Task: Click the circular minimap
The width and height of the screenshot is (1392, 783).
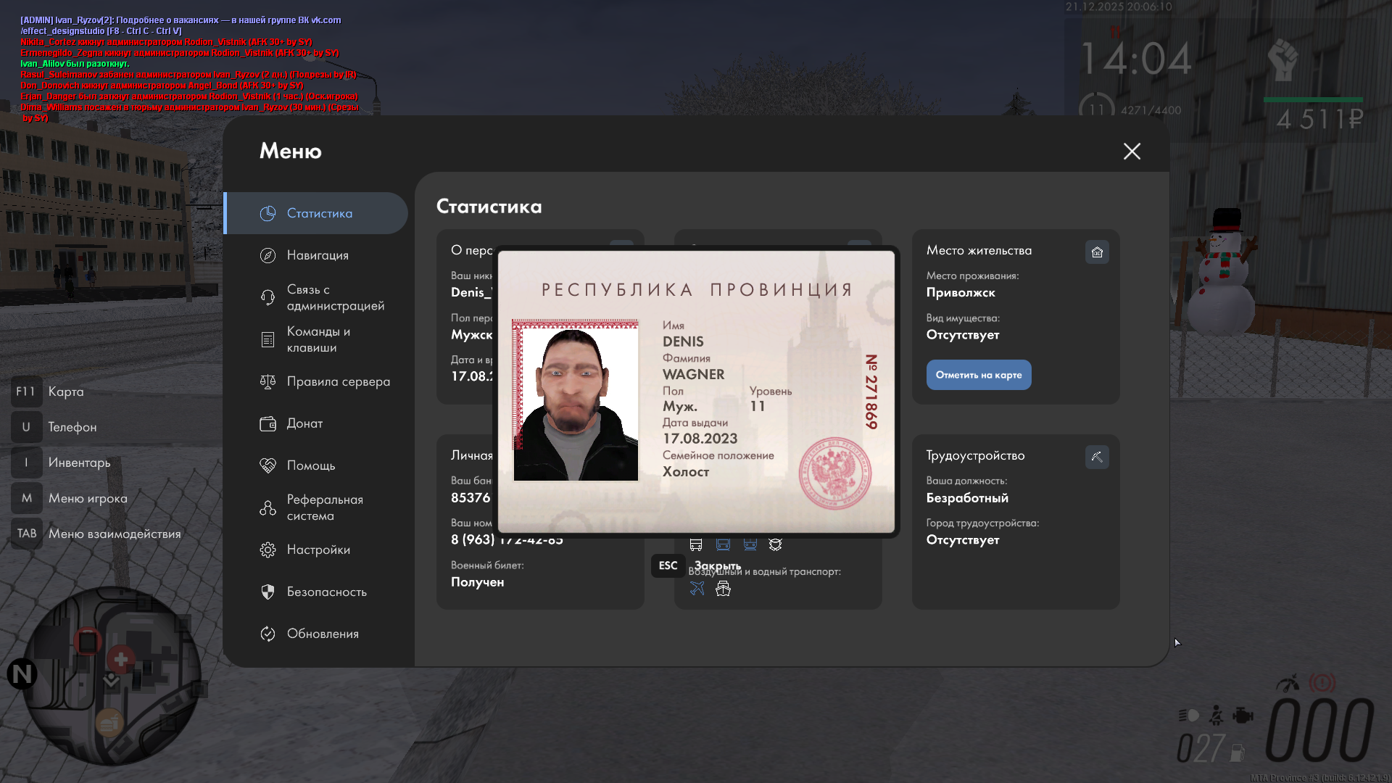Action: tap(112, 676)
